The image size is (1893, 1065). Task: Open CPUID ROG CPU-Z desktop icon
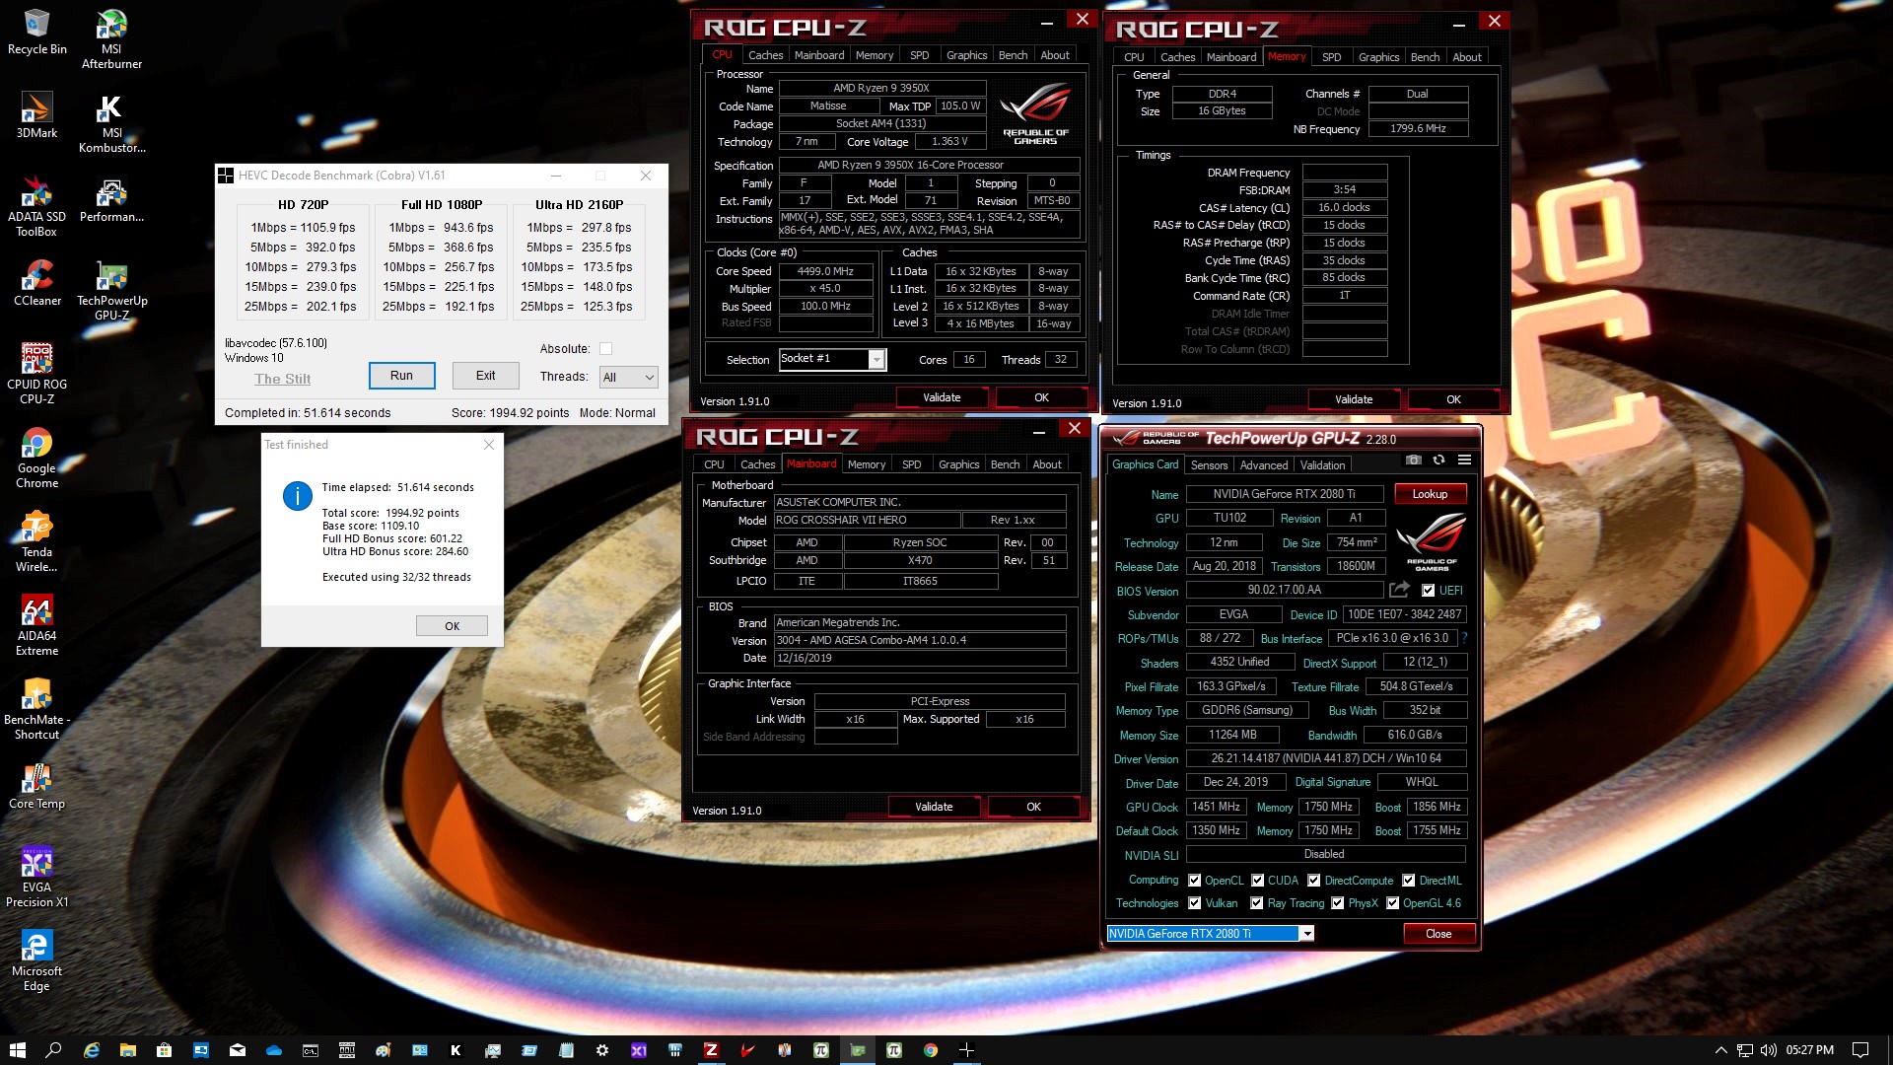(x=36, y=375)
